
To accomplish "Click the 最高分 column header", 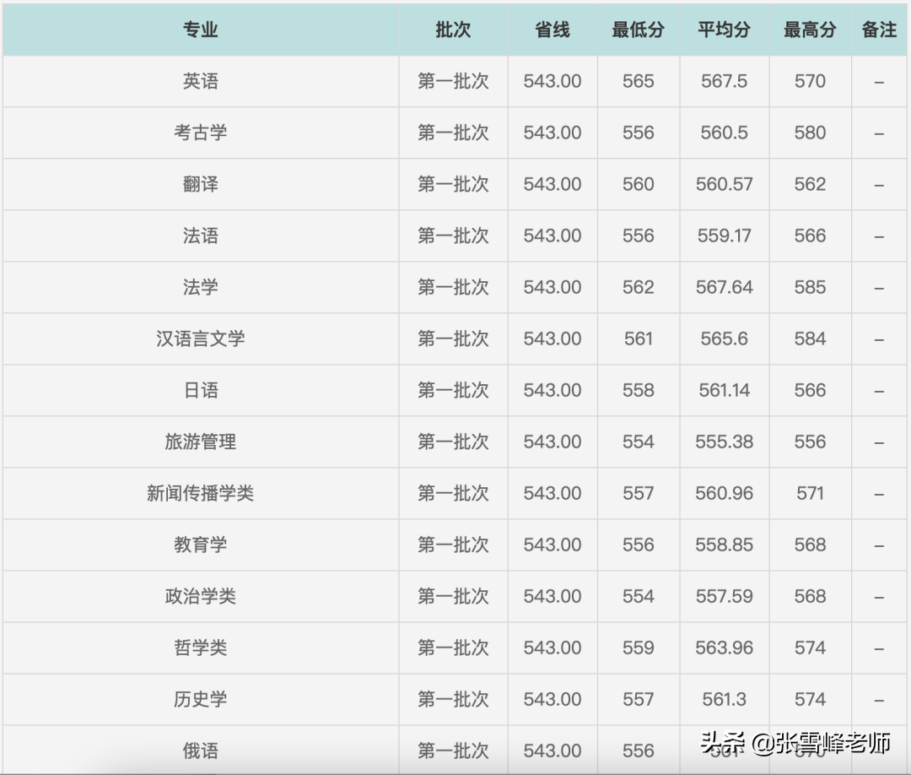I will click(x=809, y=30).
